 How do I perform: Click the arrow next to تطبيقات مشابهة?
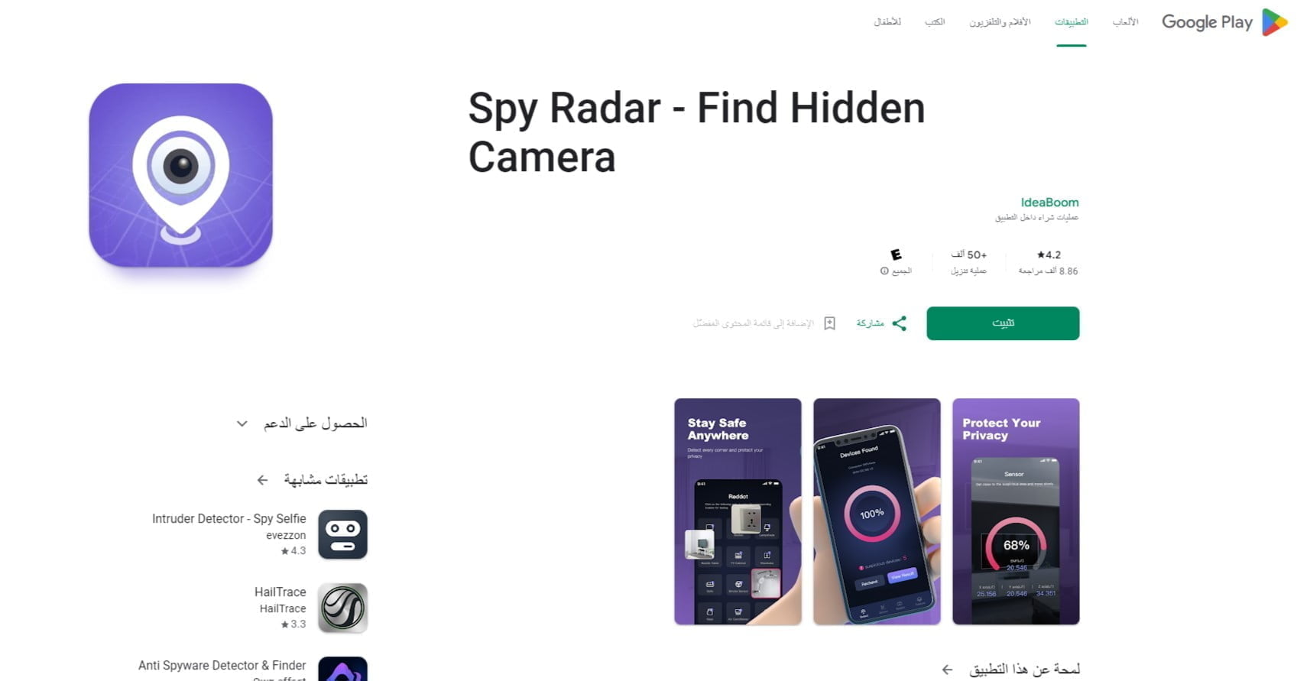(x=262, y=480)
